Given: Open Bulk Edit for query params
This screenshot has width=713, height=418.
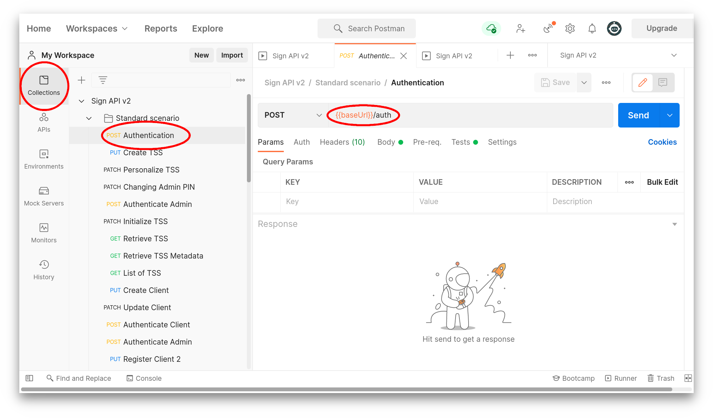Looking at the screenshot, I should point(662,182).
